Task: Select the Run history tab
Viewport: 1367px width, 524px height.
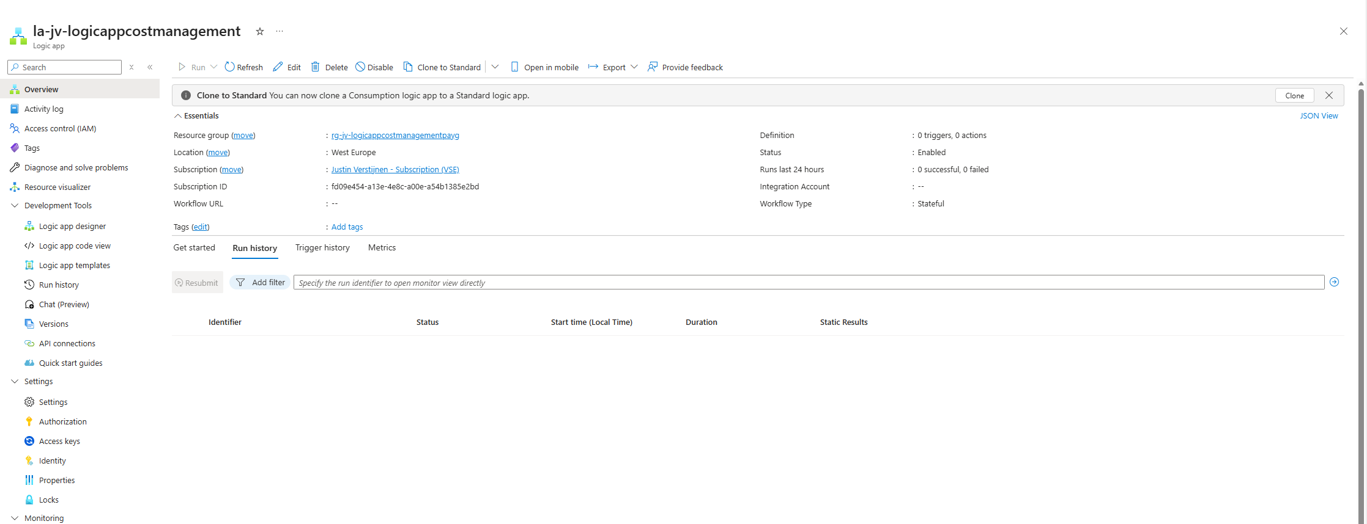Action: (254, 248)
